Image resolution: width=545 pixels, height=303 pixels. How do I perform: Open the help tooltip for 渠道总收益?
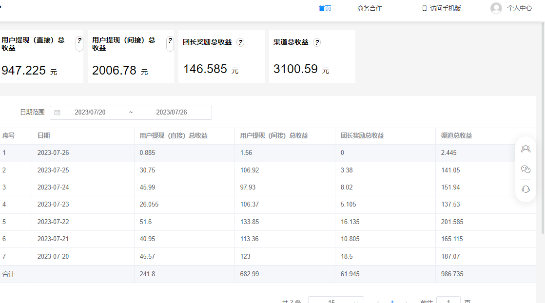pyautogui.click(x=316, y=42)
